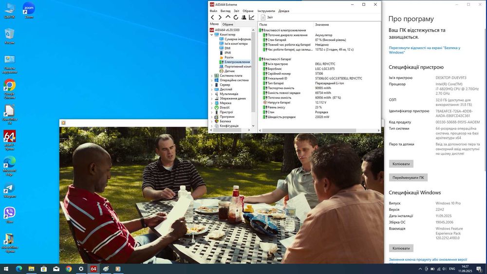
Task: Go back using AIDA64 back arrow
Action: tap(212, 18)
